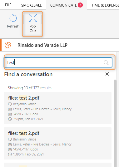Click the chat bubble icon in first result
Image resolution: width=119 pixels, height=167 pixels.
[10, 104]
